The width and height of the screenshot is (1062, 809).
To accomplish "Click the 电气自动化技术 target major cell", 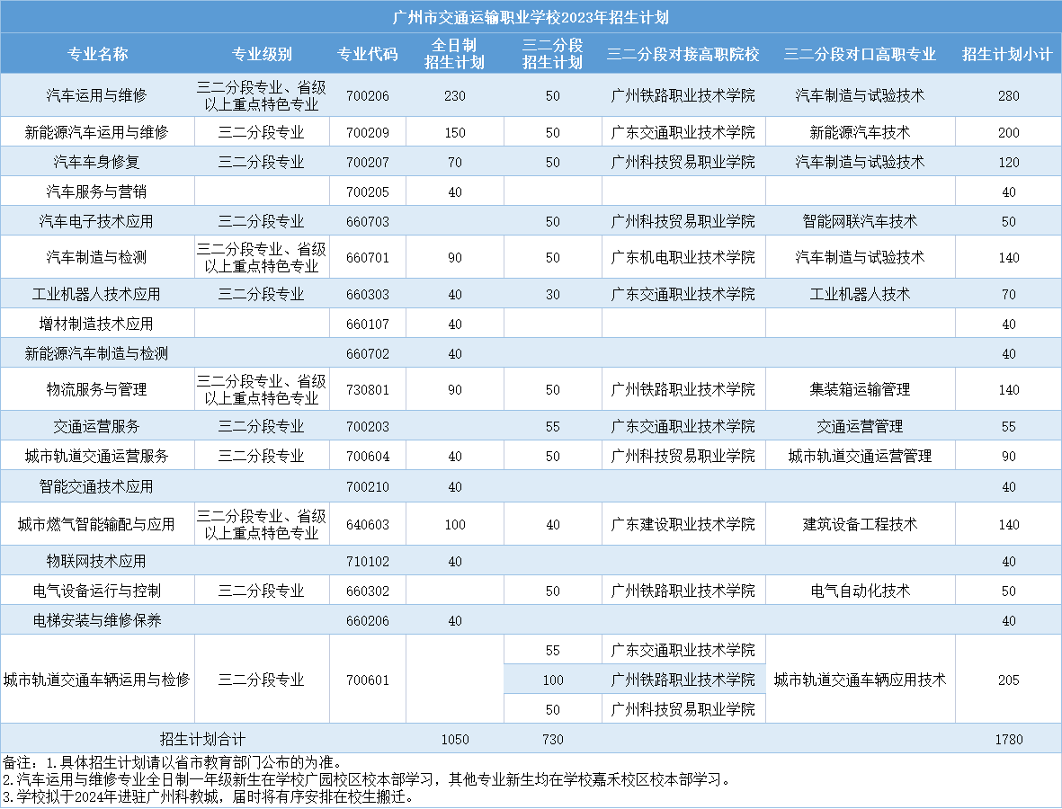I will 861,591.
